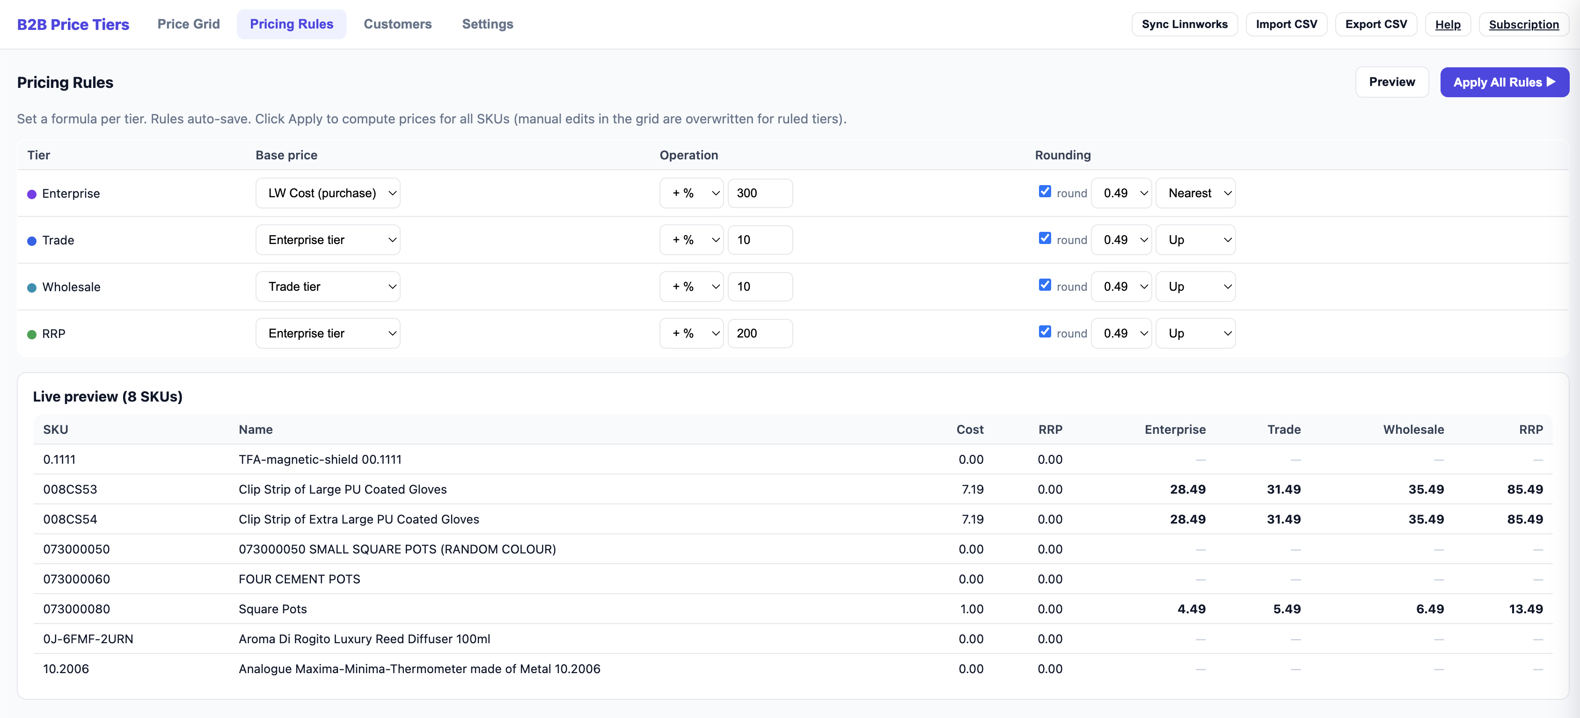Click Enterprise operation value field 300

pyautogui.click(x=760, y=193)
